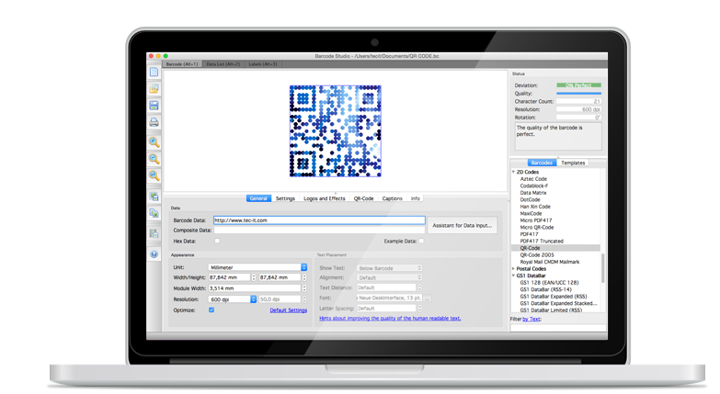Click the Zoom Out magnifier icon
The height and width of the screenshot is (394, 720).
tap(154, 159)
